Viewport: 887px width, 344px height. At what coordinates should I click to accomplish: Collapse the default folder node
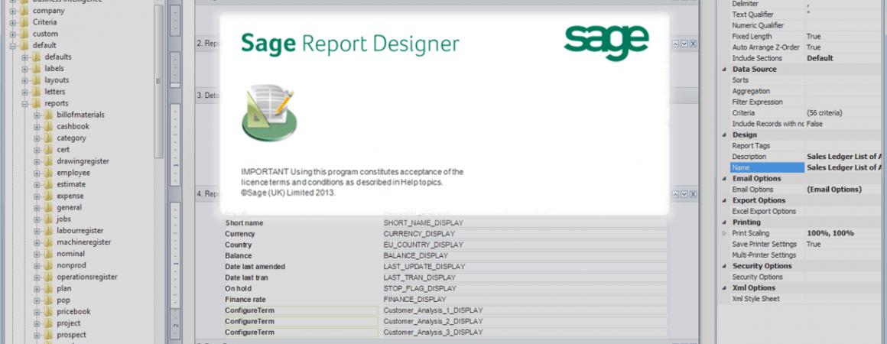click(x=12, y=45)
